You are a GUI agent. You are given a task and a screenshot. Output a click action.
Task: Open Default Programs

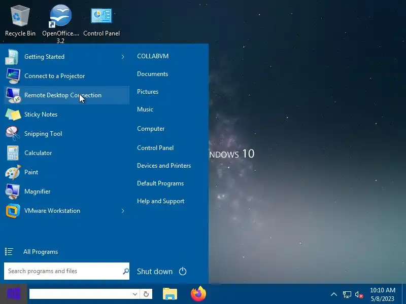click(160, 183)
